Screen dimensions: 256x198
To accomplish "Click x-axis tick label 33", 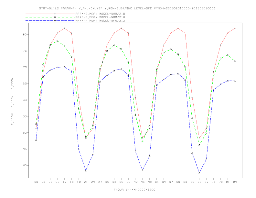I will click(x=114, y=182).
